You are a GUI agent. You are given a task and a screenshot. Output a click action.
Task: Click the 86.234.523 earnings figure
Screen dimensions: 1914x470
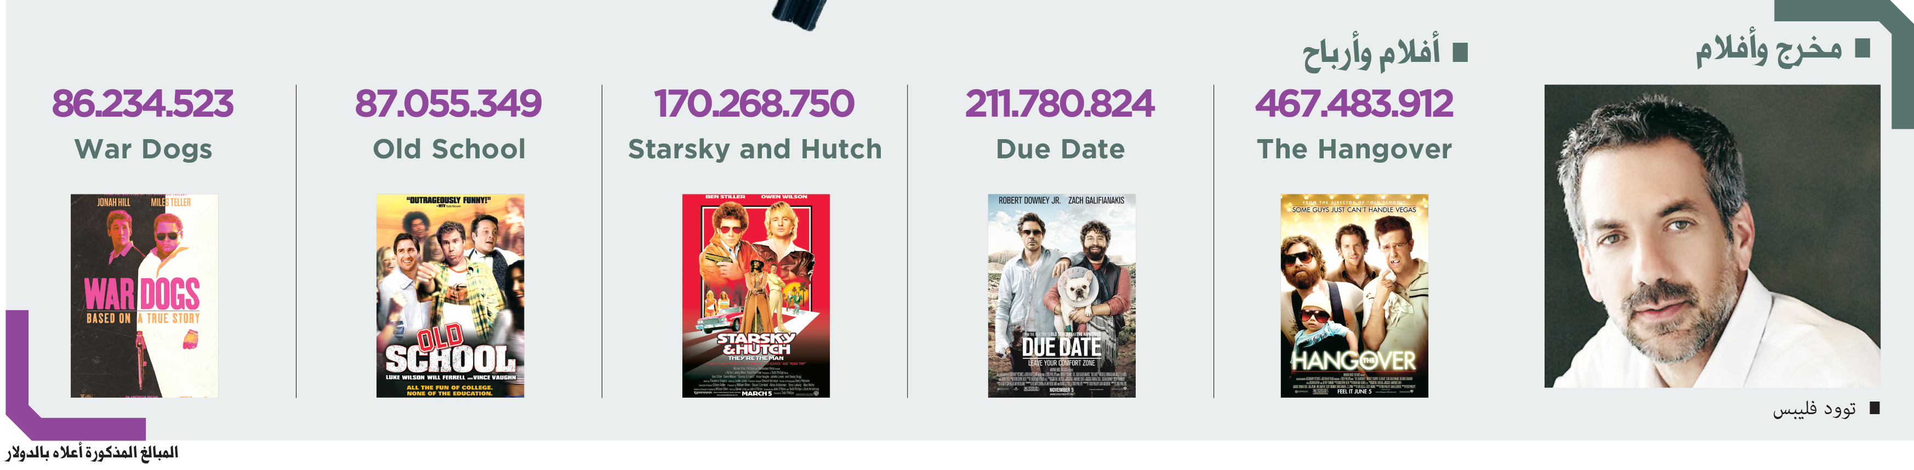pyautogui.click(x=143, y=104)
